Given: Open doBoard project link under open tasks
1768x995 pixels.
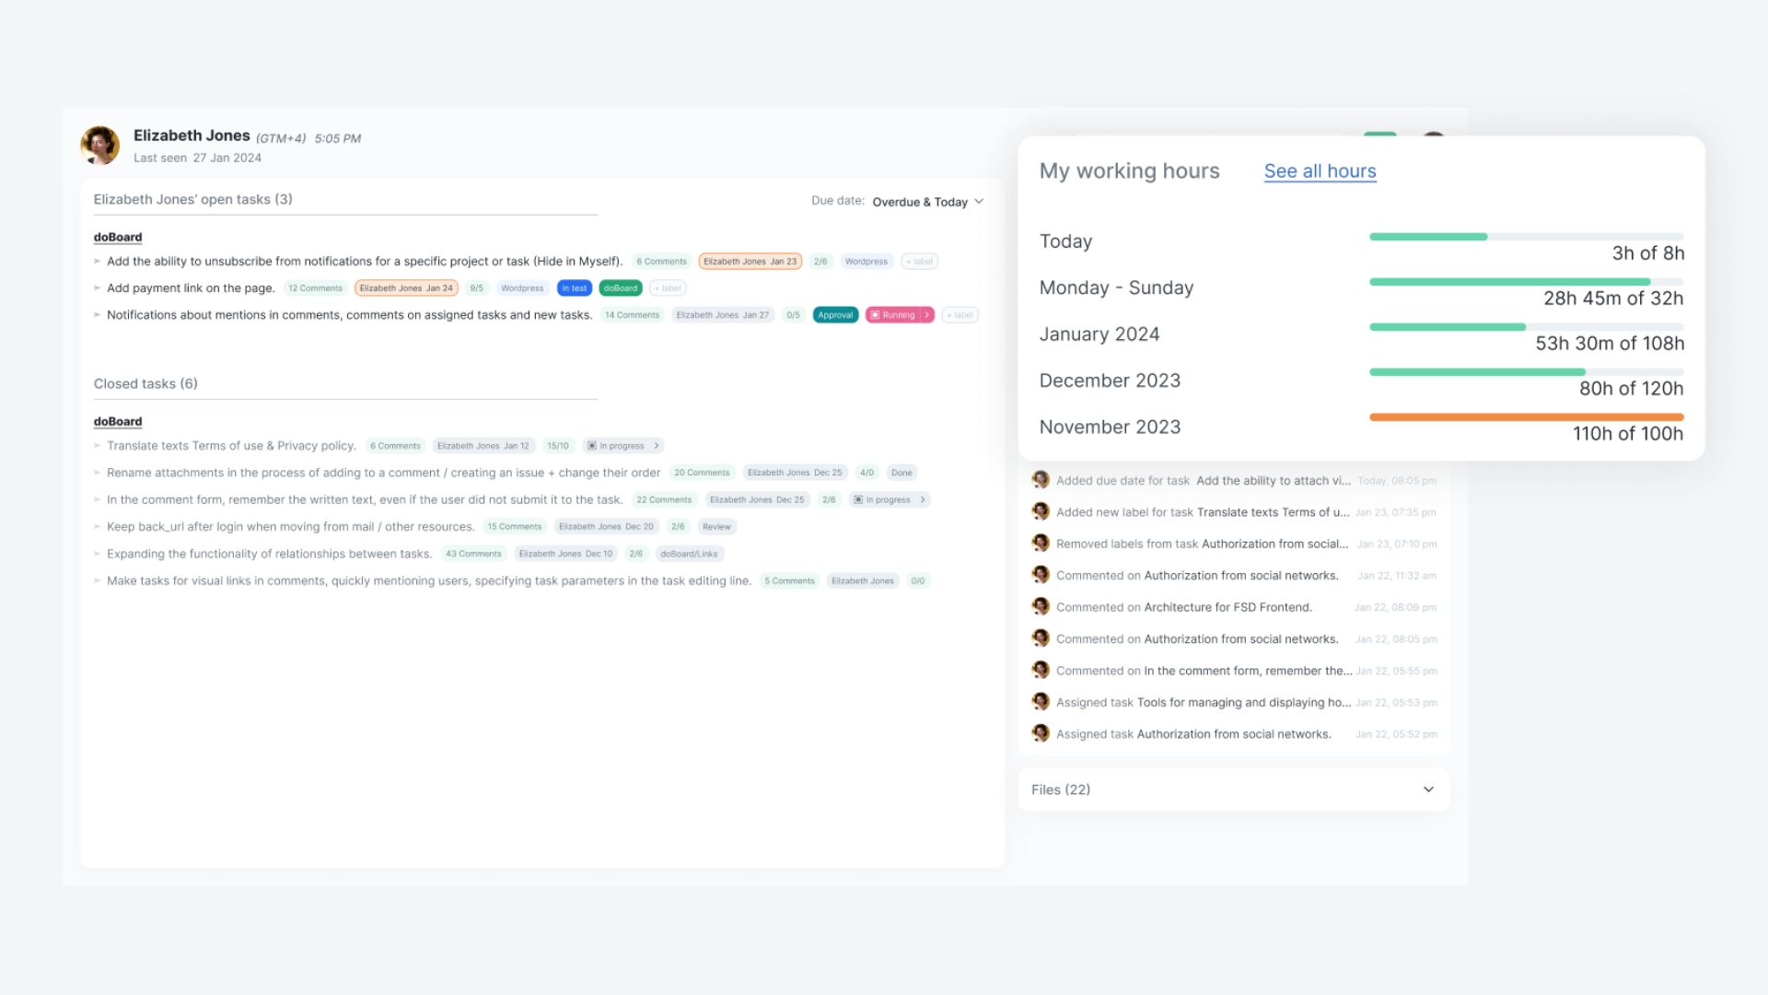Looking at the screenshot, I should point(118,237).
